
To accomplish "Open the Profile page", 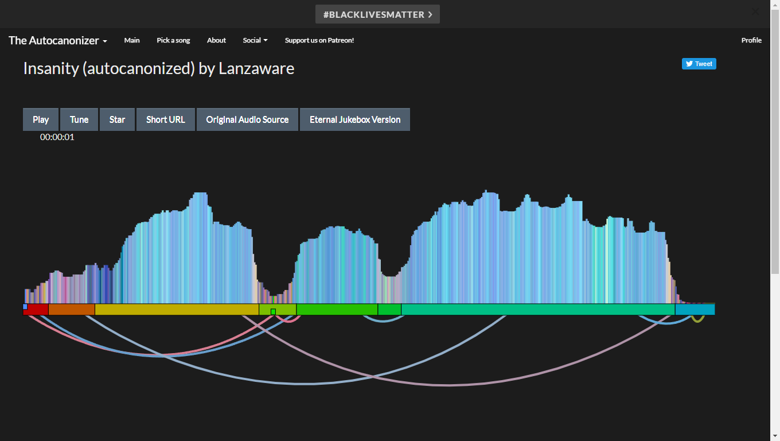I will point(751,40).
